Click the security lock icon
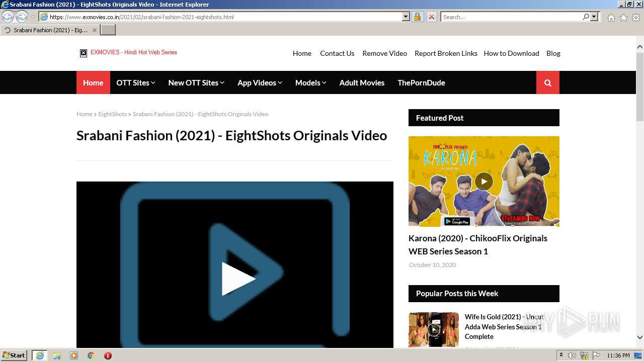This screenshot has width=644, height=362. click(x=417, y=17)
